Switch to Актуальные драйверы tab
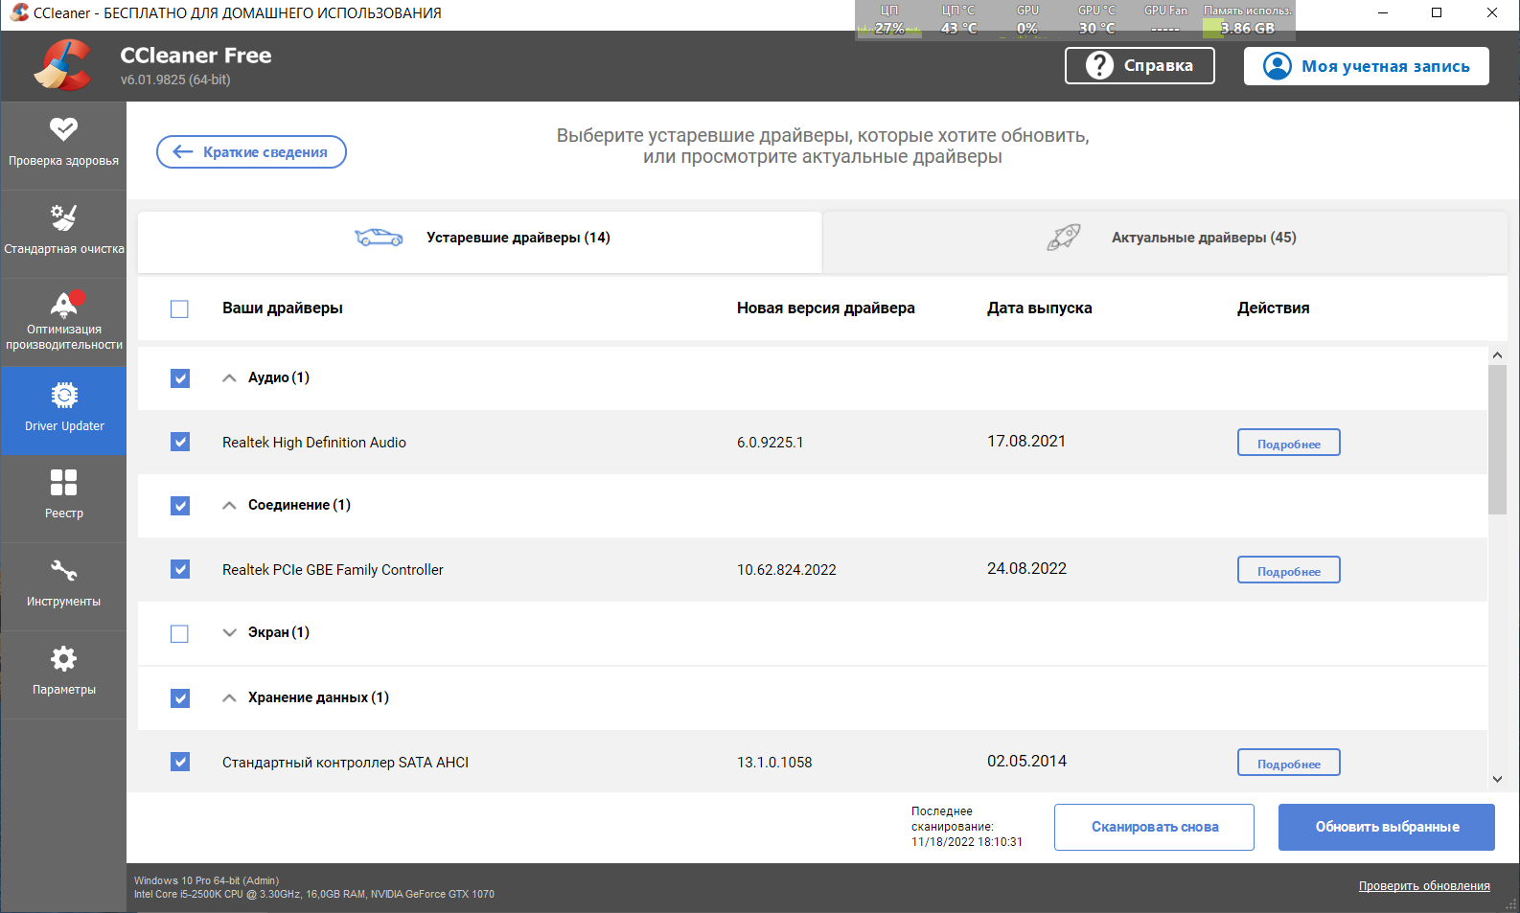The height and width of the screenshot is (913, 1520). click(1164, 238)
